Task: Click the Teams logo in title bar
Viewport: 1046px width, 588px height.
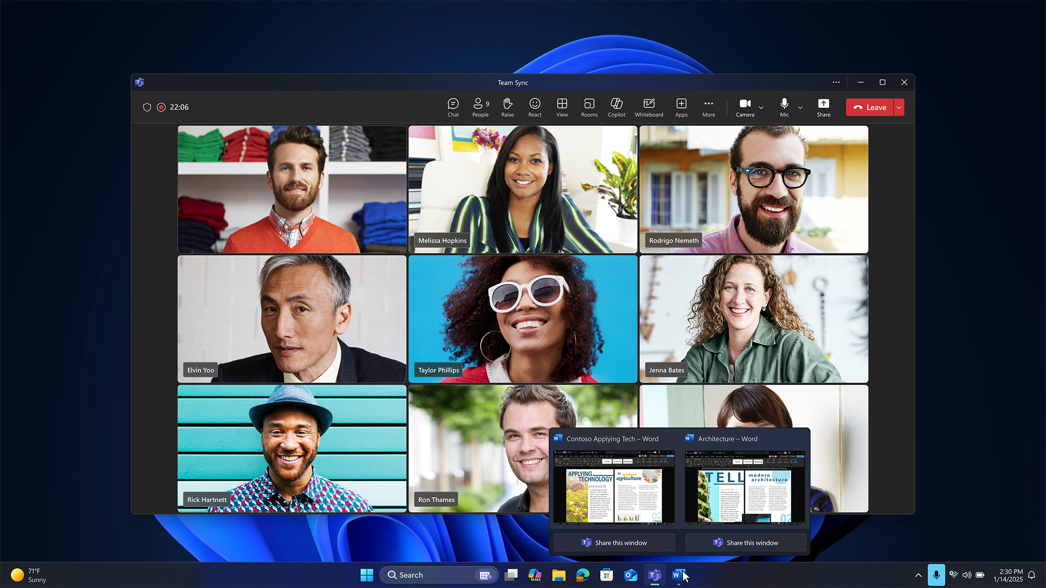Action: 140,82
